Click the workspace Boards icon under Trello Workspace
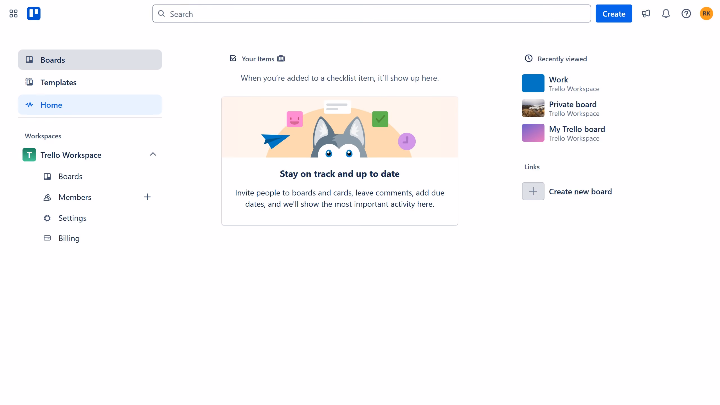 47,176
